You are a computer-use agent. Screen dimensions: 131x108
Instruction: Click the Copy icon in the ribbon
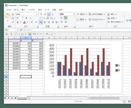13,18
